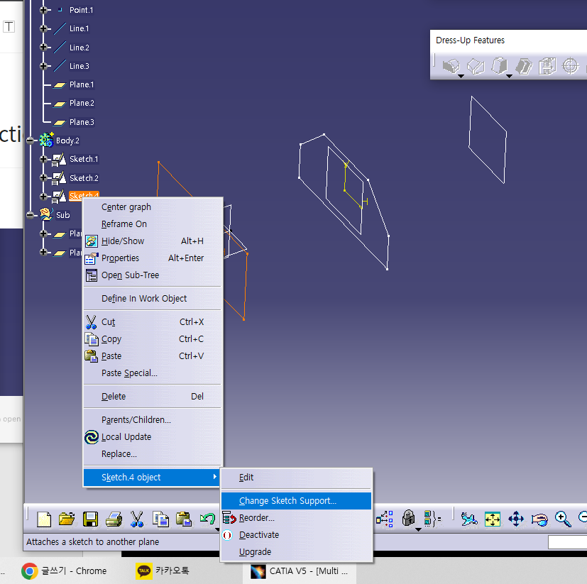Click the Print icon in bottom toolbar
Image resolution: width=587 pixels, height=584 pixels.
(114, 519)
